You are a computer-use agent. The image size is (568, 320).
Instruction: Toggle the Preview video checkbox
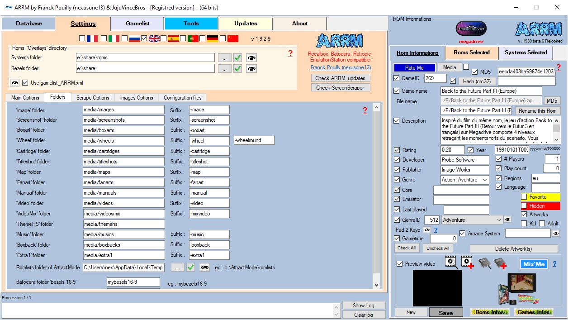click(x=399, y=264)
